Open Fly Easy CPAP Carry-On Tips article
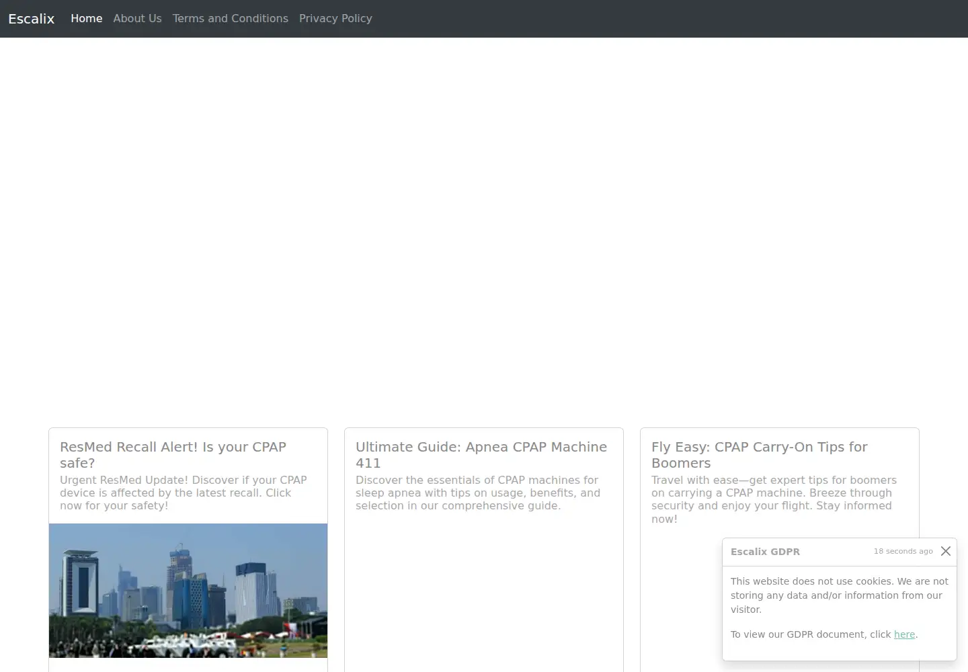This screenshot has height=672, width=968. pyautogui.click(x=760, y=455)
